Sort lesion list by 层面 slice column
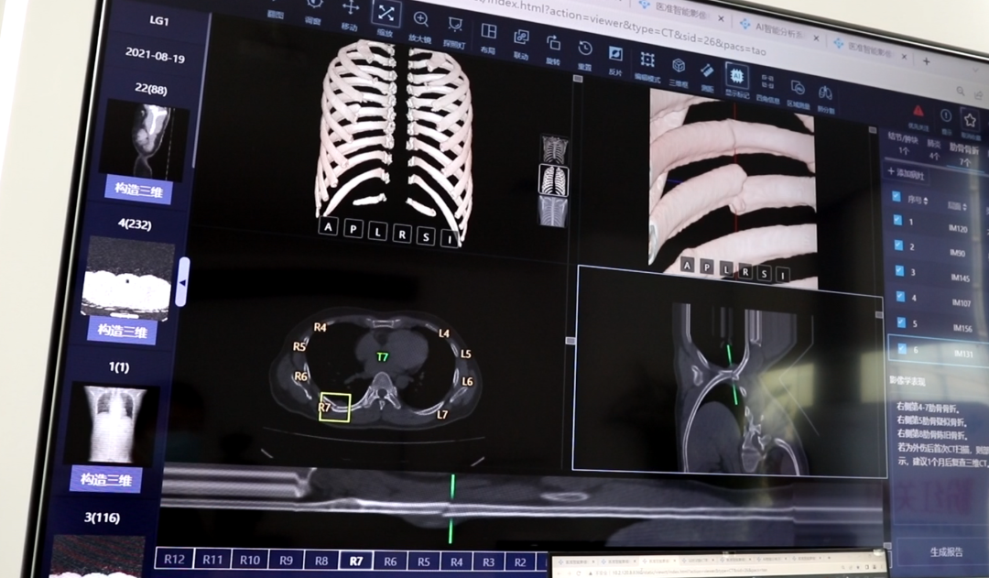The image size is (989, 578). [958, 206]
